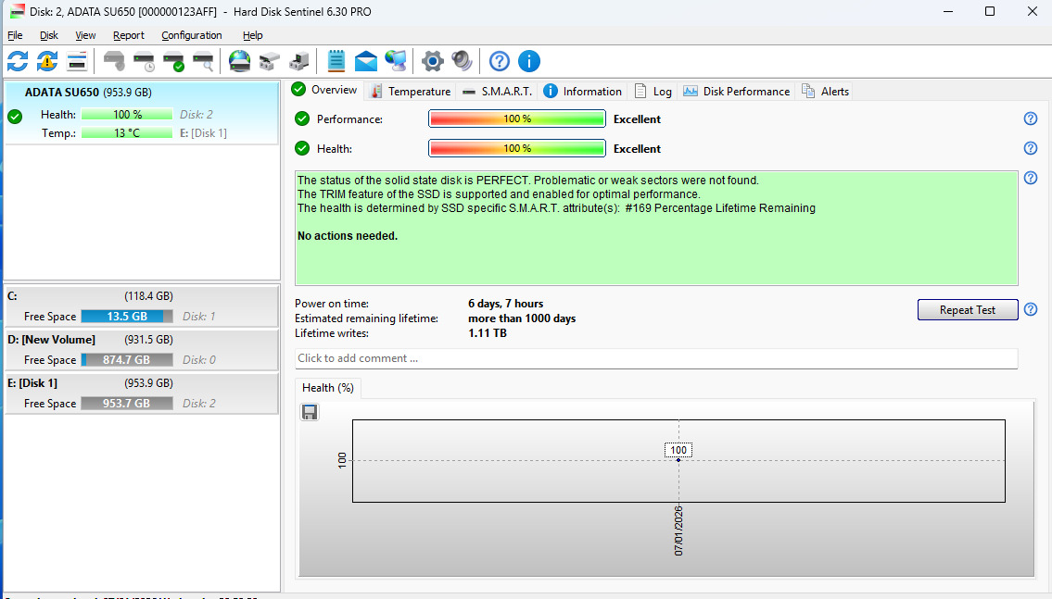Click the comment field 'Click to add comment'
The image size is (1052, 599).
656,358
